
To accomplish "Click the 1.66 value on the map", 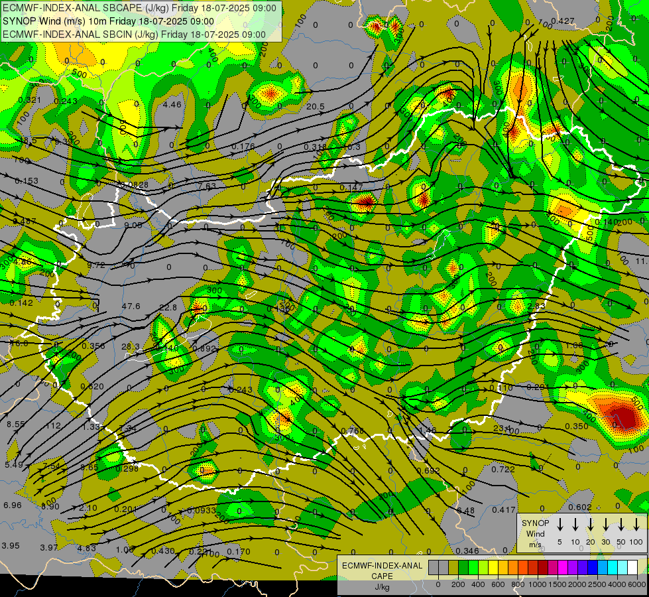I will [574, 345].
